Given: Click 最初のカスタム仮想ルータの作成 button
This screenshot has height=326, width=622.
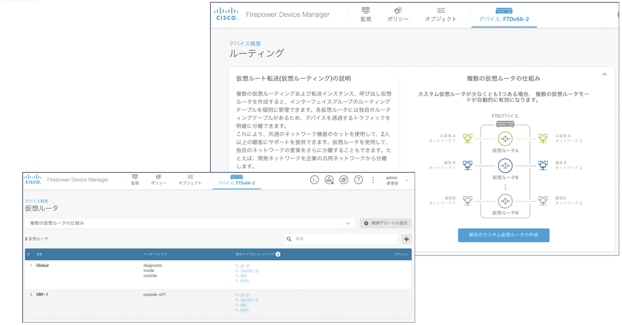Looking at the screenshot, I should coord(503,235).
